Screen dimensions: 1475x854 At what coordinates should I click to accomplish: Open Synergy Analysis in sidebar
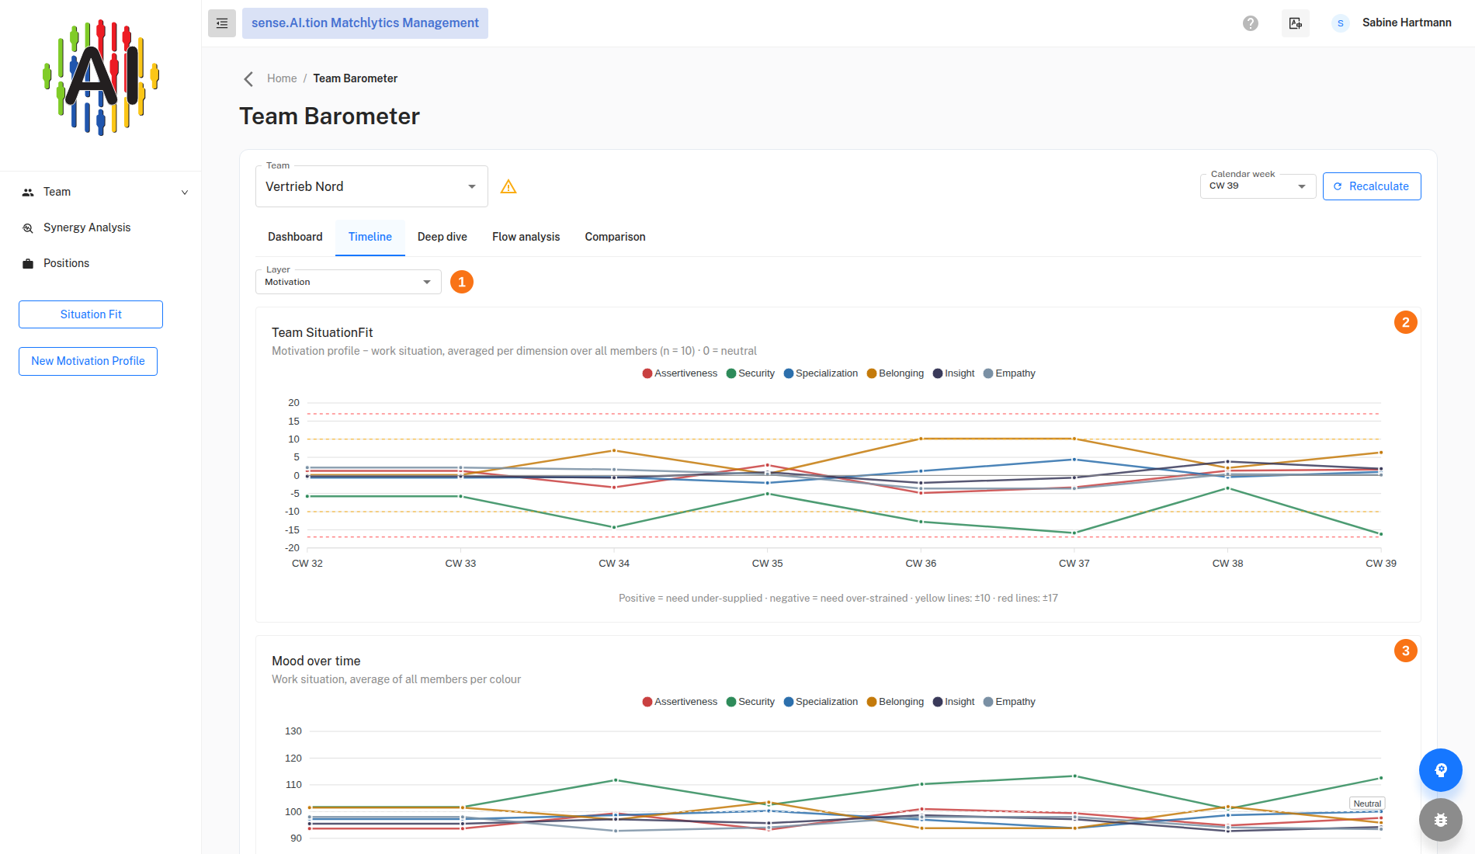click(87, 227)
